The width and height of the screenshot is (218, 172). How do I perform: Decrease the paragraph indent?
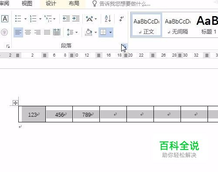coord(66,19)
